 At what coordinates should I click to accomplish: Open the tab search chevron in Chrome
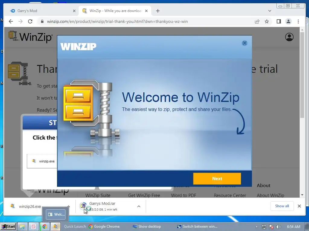tap(270, 11)
